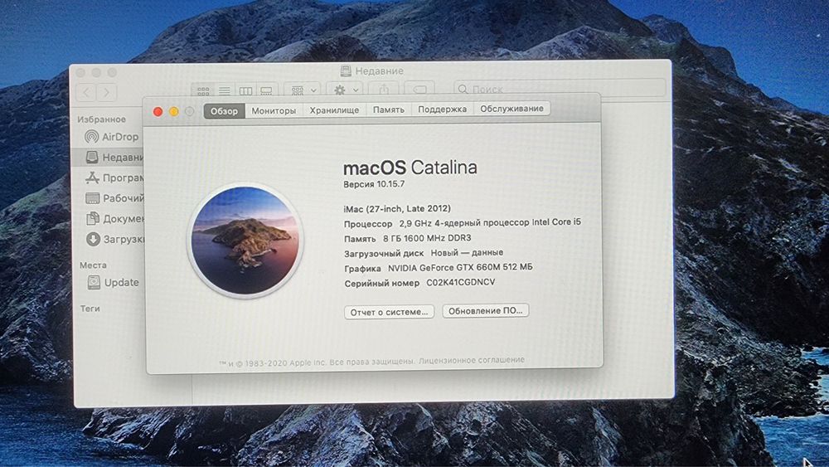Open Загрузки in the Finder sidebar

pos(114,239)
